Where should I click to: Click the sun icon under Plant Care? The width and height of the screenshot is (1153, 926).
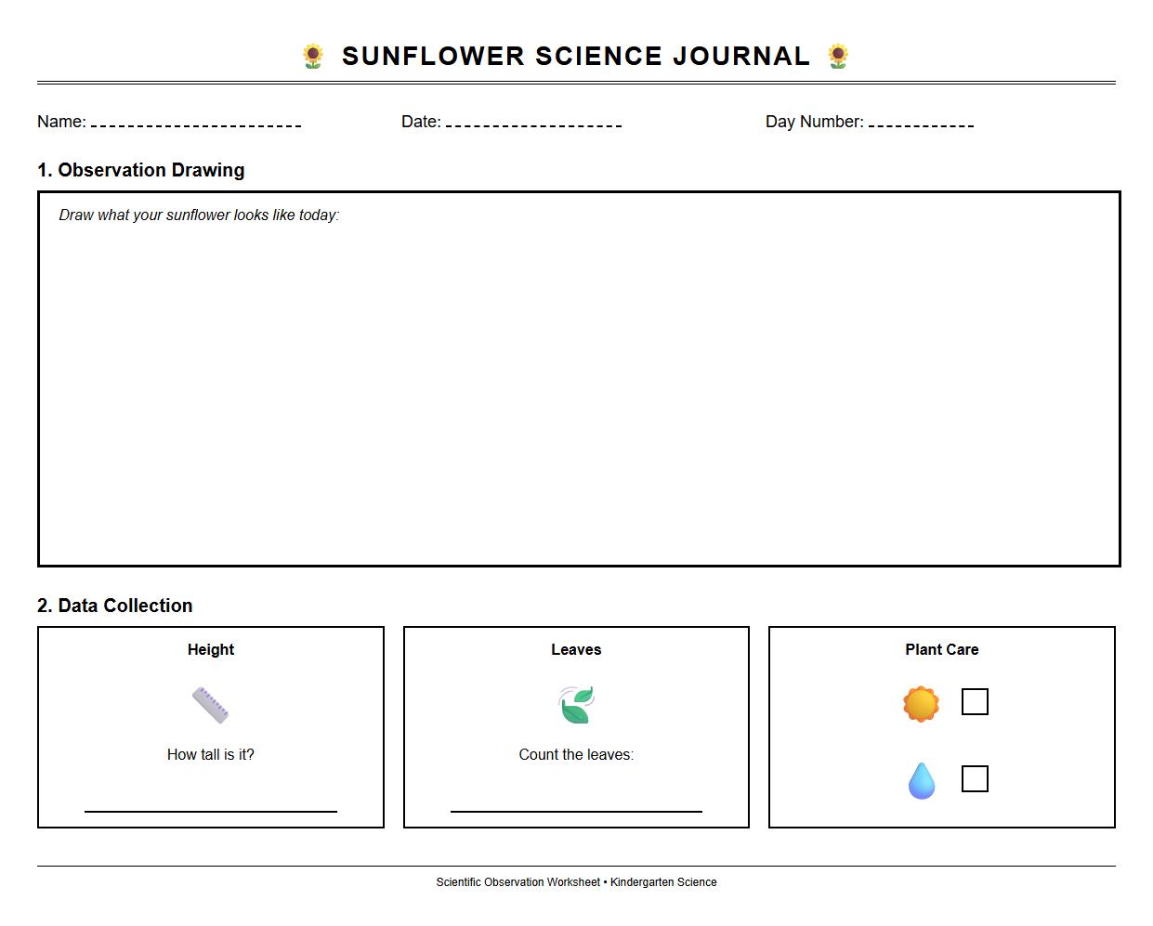tap(921, 703)
